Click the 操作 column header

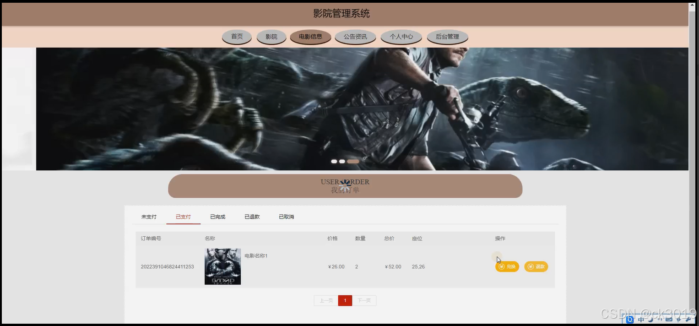500,238
